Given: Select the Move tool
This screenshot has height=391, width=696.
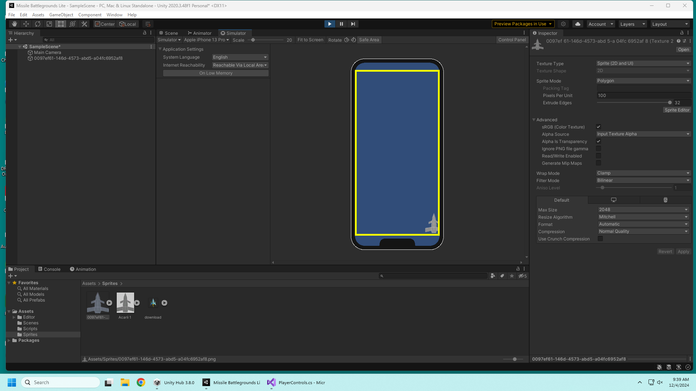Looking at the screenshot, I should (26, 24).
